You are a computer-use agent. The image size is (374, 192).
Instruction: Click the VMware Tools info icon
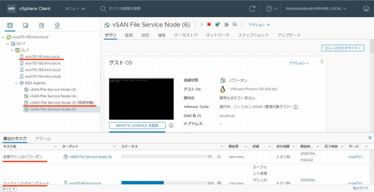(x=296, y=107)
